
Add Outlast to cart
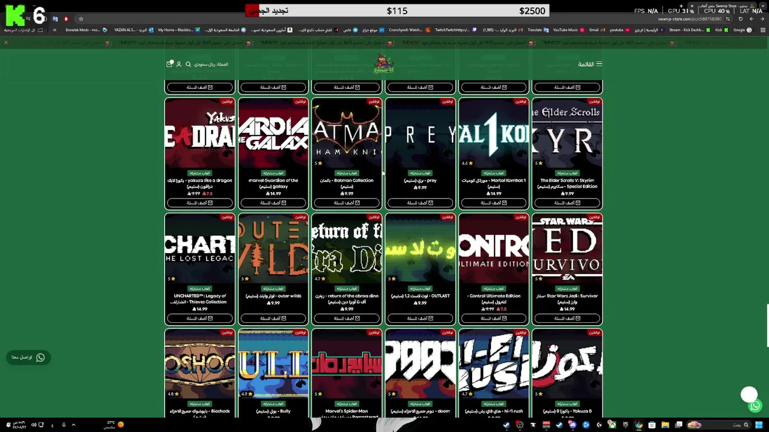coord(420,318)
